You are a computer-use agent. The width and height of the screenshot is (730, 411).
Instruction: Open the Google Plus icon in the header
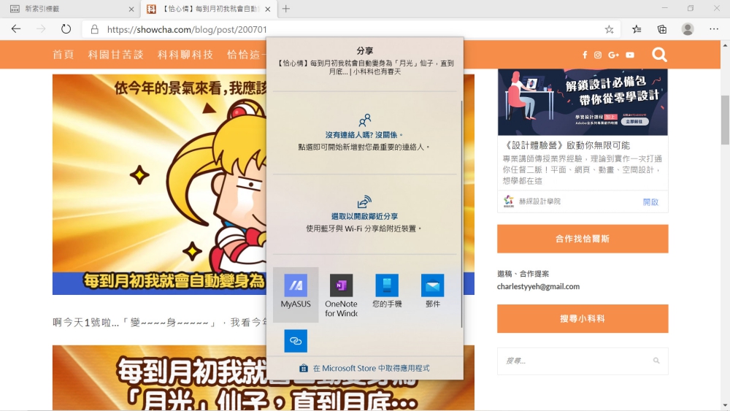[614, 55]
